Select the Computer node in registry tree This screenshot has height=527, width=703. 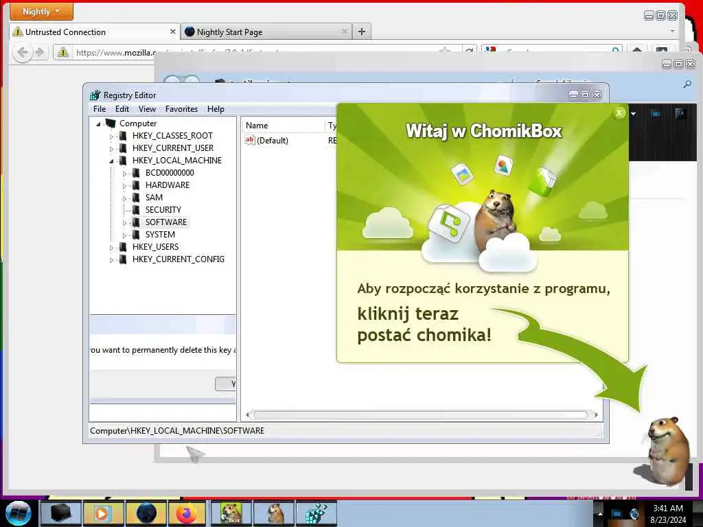(x=138, y=124)
